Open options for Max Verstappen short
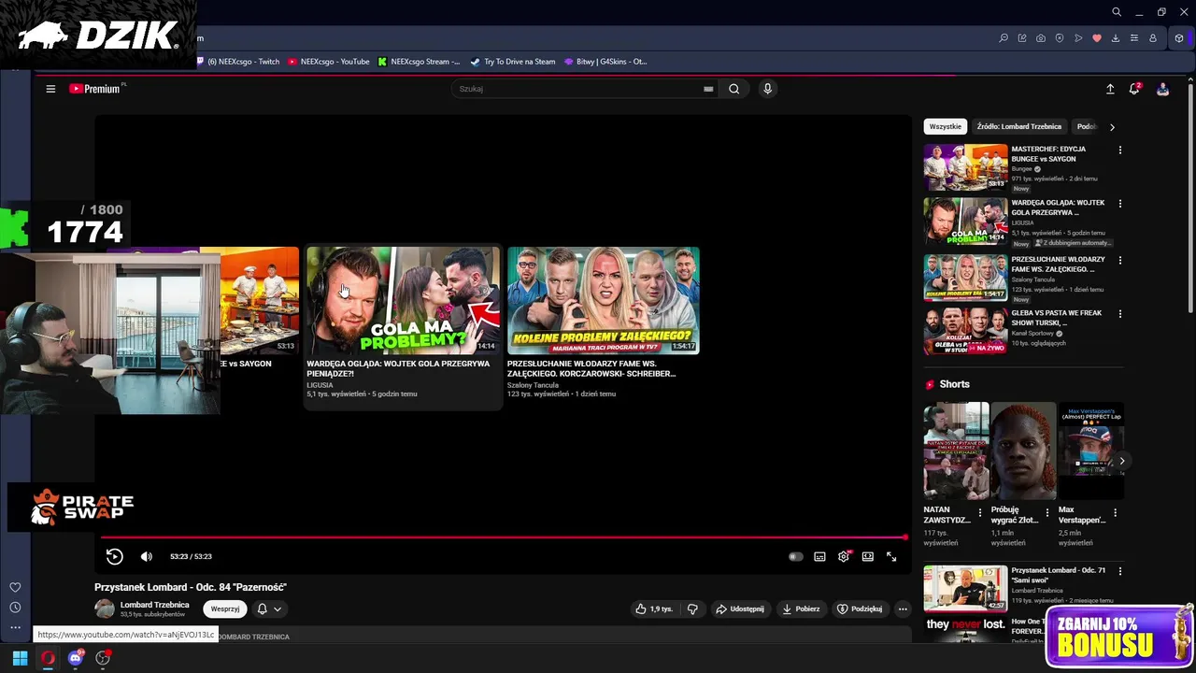 tap(1115, 513)
